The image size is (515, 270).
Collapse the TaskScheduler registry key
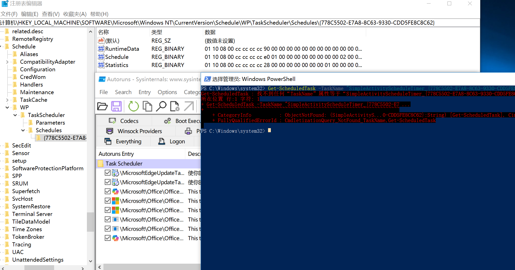[15, 115]
